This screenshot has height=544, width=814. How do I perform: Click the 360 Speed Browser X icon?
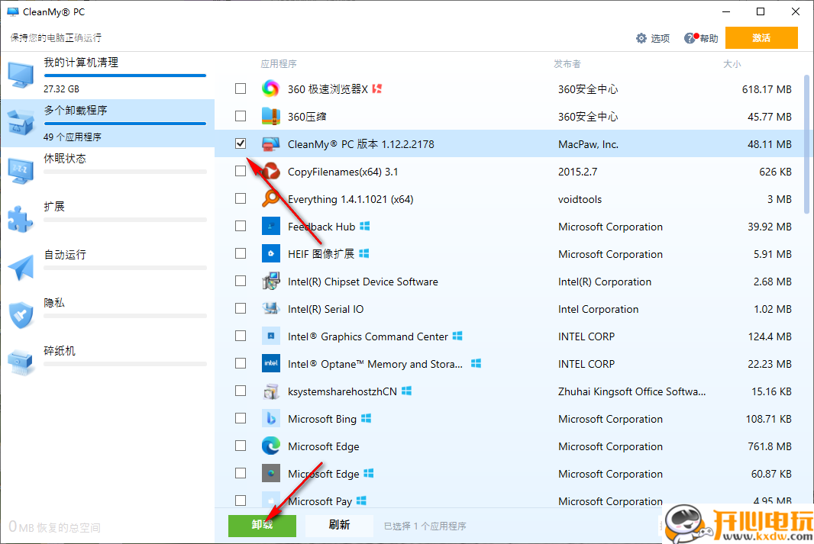[270, 89]
